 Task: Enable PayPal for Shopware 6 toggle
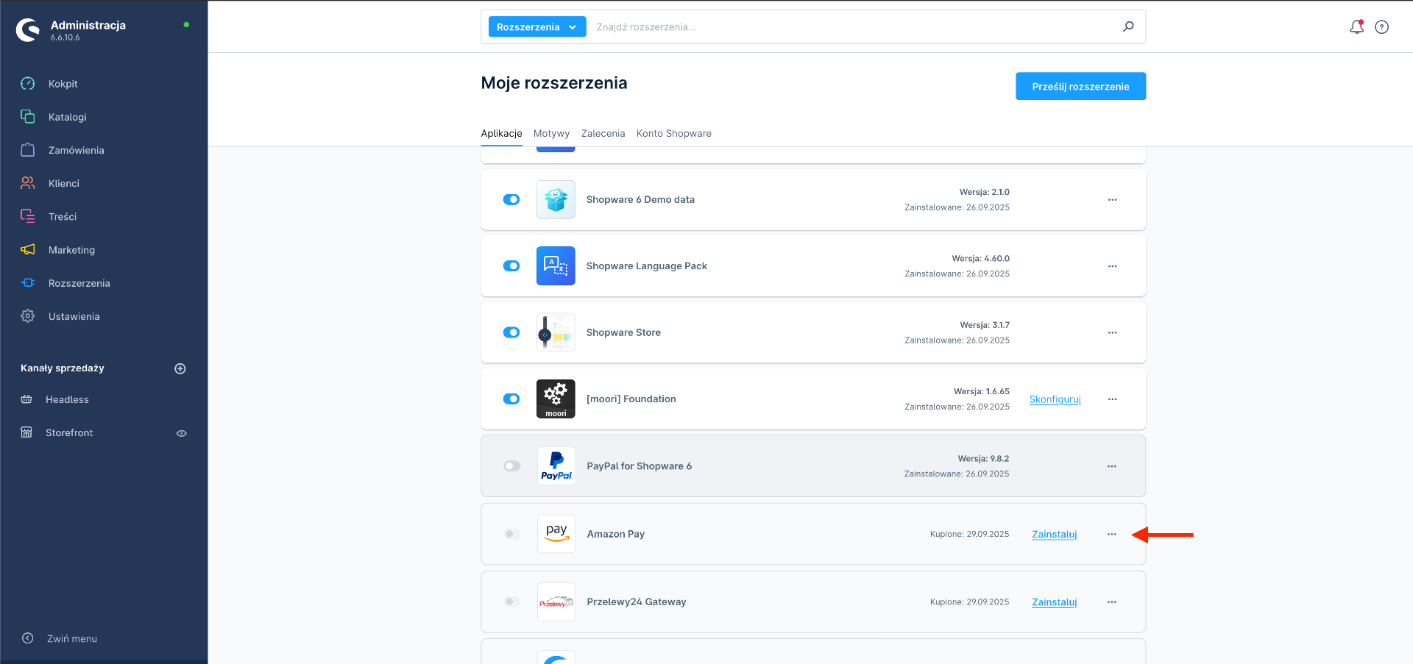tap(512, 466)
